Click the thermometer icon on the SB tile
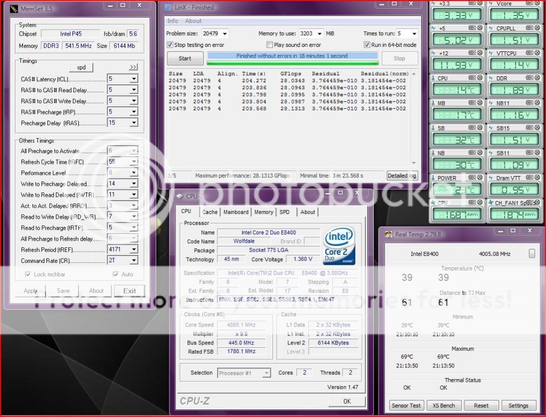 433,128
